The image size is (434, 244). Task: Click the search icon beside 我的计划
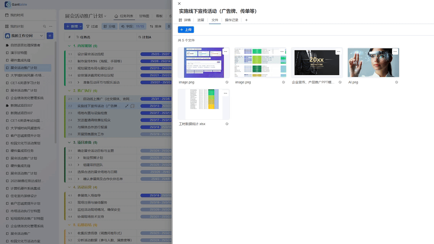pyautogui.click(x=44, y=26)
